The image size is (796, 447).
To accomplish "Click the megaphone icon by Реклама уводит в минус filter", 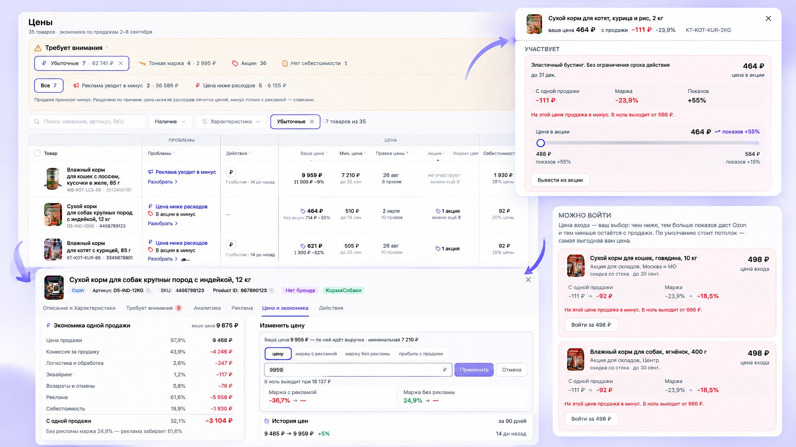I will tap(76, 85).
